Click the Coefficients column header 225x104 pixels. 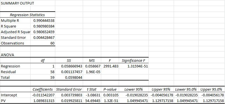tap(43, 90)
